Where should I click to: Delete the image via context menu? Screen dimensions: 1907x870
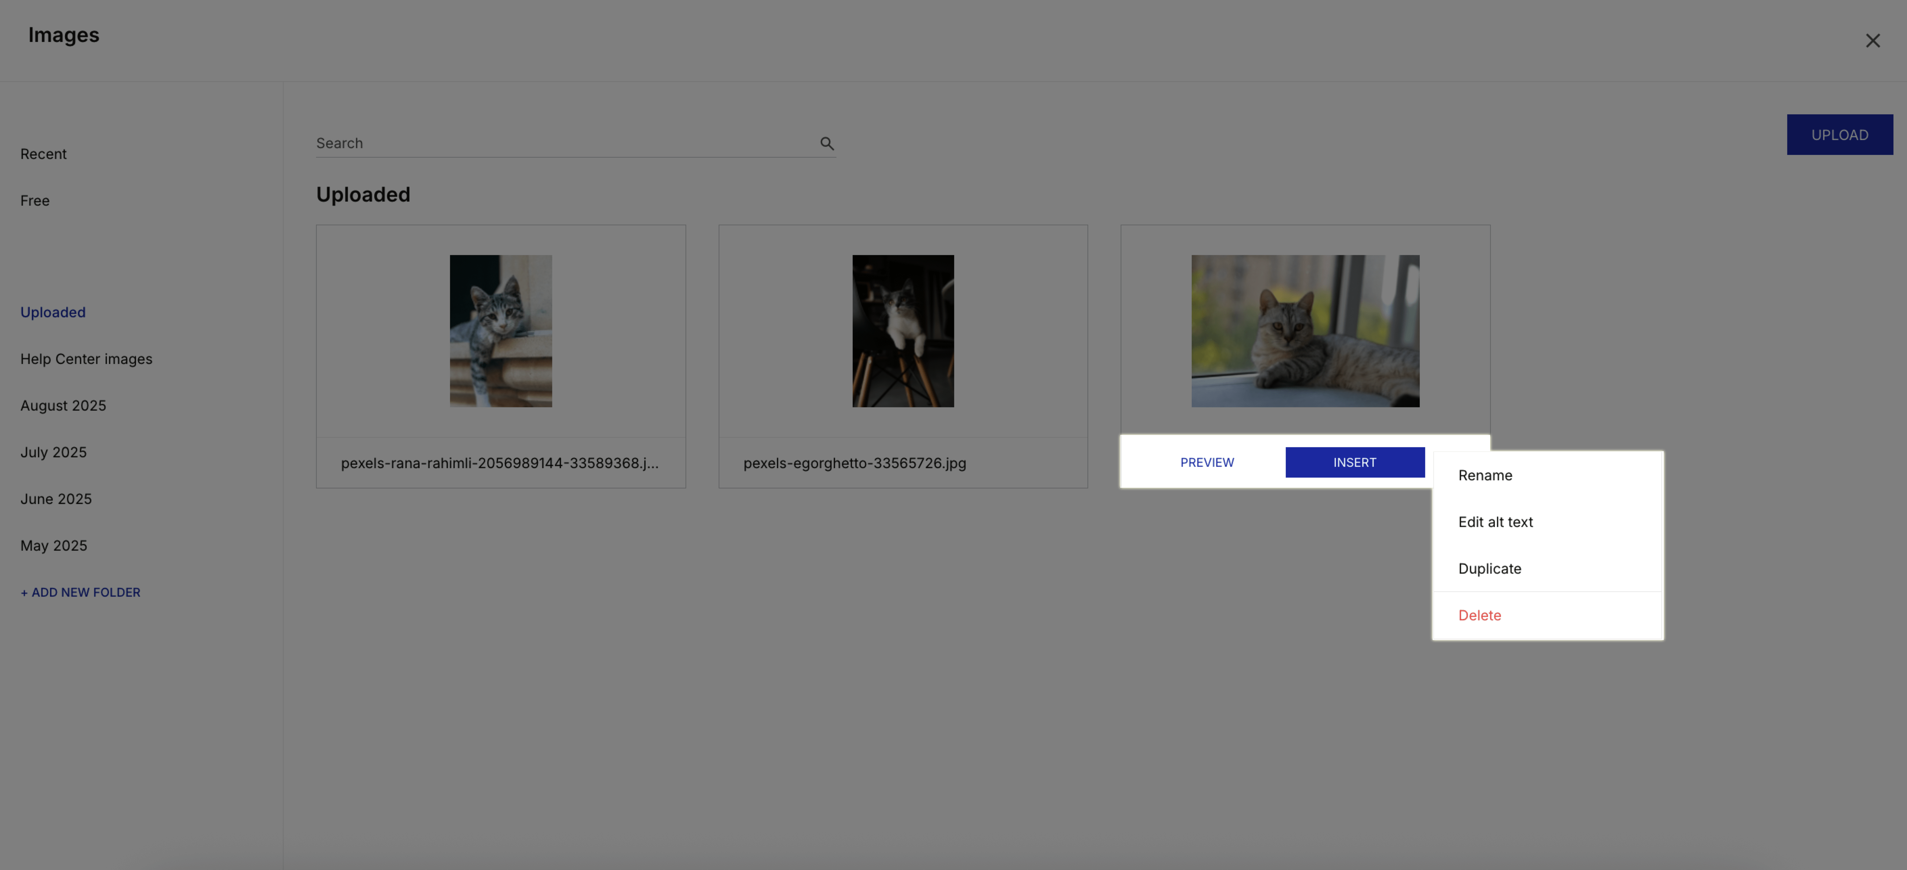click(x=1479, y=615)
